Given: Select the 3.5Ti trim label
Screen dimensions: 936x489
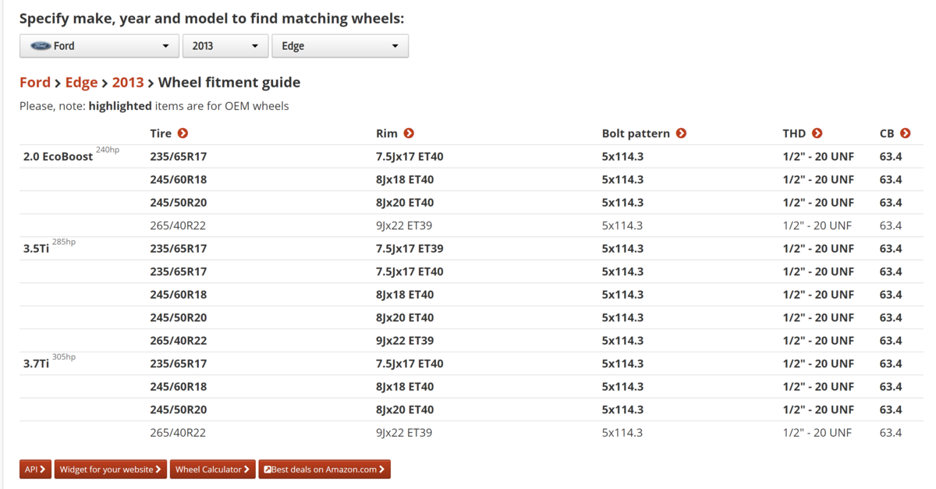Looking at the screenshot, I should (x=37, y=249).
